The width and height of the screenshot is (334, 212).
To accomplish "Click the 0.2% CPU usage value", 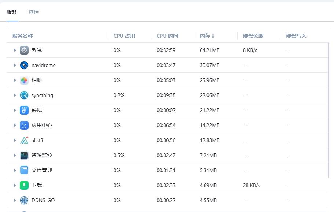I will (x=119, y=95).
